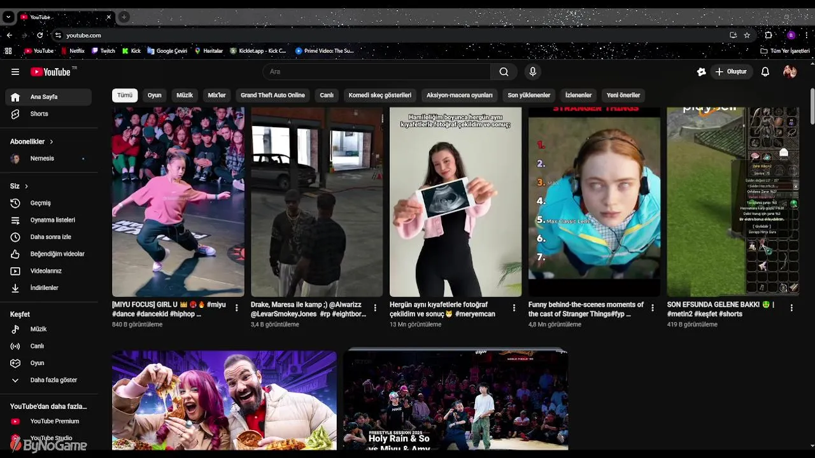The height and width of the screenshot is (458, 815).
Task: Select the Canlı filter chip
Action: [327, 95]
